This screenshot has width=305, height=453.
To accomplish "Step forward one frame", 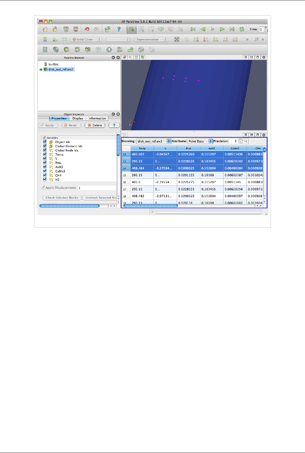I will click(222, 29).
